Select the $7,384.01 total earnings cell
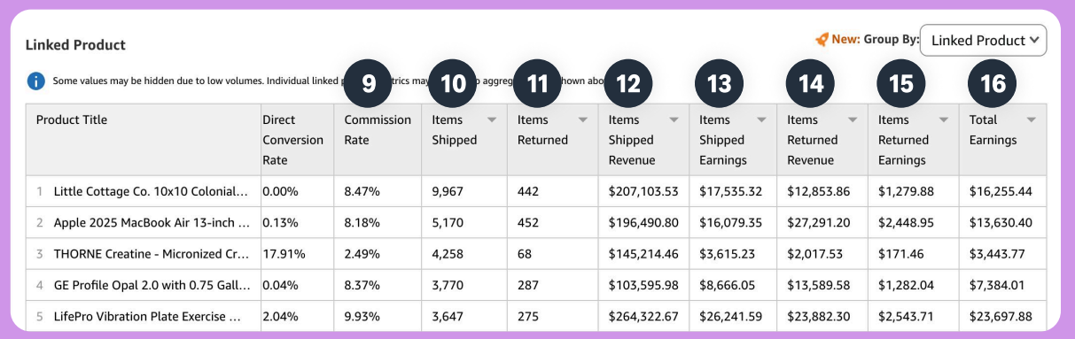Viewport: 1075px width, 339px height. [x=1002, y=285]
